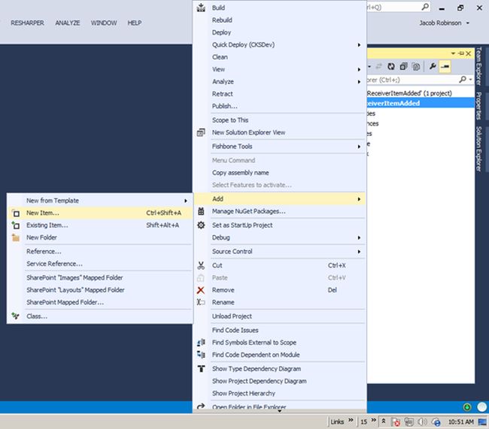Click Find Symbols External to Scope icon
The height and width of the screenshot is (429, 489).
(x=201, y=343)
